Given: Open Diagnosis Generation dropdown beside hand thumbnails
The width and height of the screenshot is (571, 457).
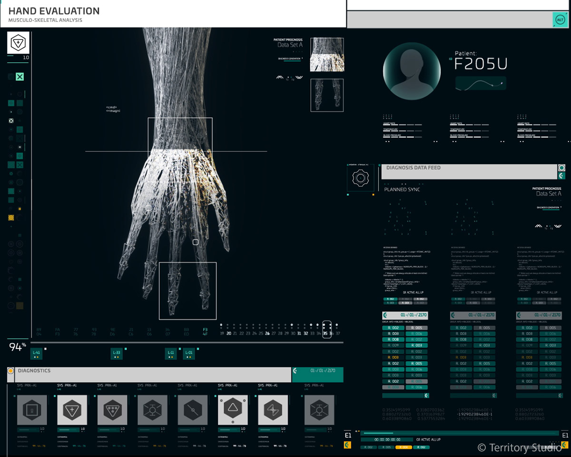Looking at the screenshot, I should 290,59.
